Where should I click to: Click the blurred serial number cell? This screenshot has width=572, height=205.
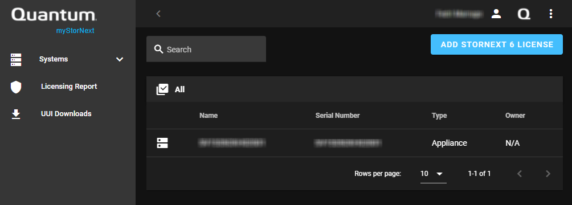(348, 143)
